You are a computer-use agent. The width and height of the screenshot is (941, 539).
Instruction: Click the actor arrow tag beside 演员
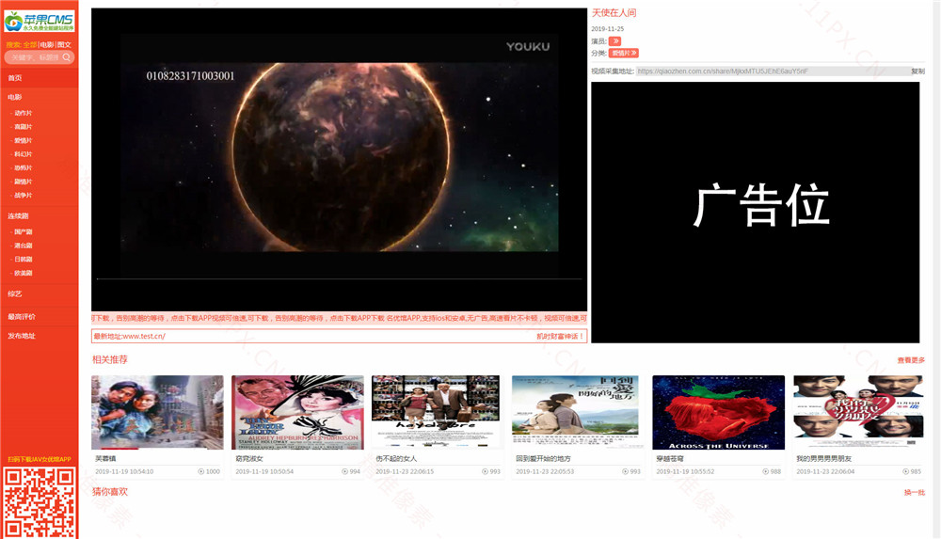tap(615, 41)
